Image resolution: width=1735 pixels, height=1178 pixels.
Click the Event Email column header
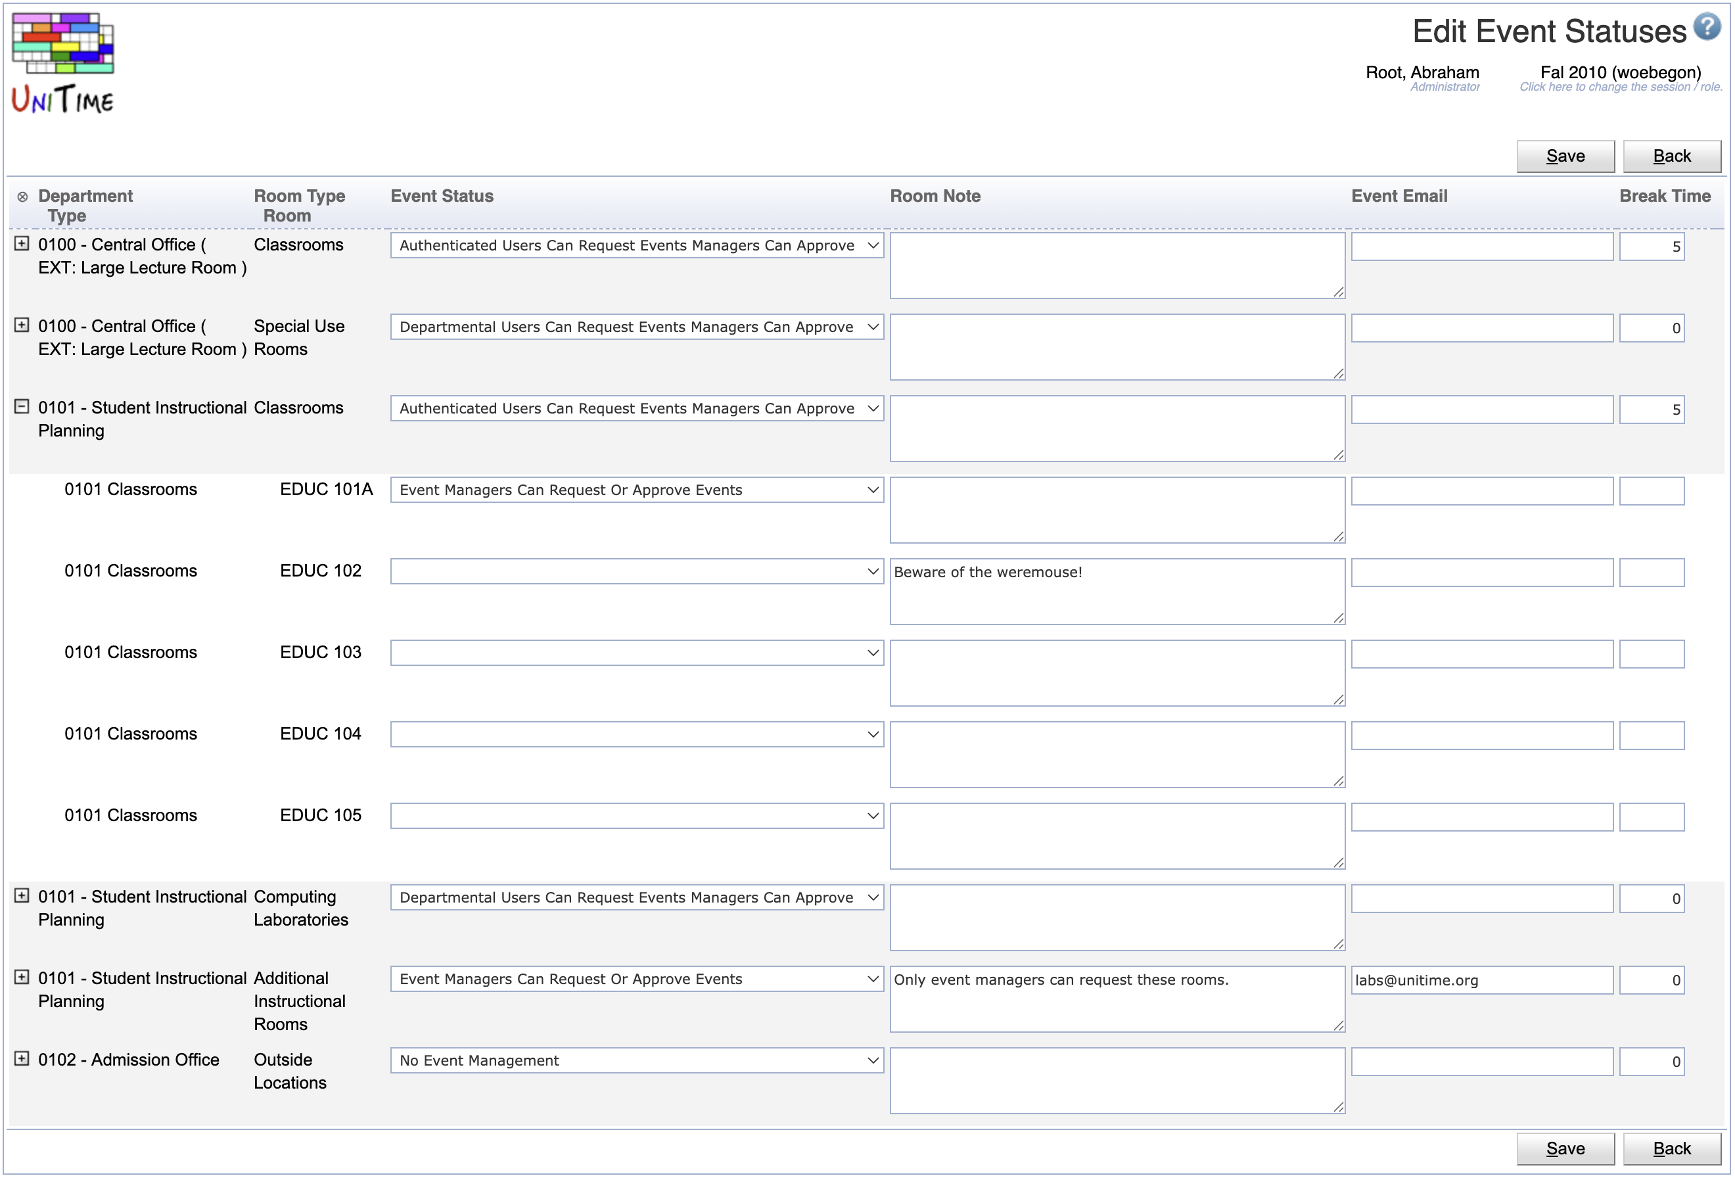(1399, 197)
